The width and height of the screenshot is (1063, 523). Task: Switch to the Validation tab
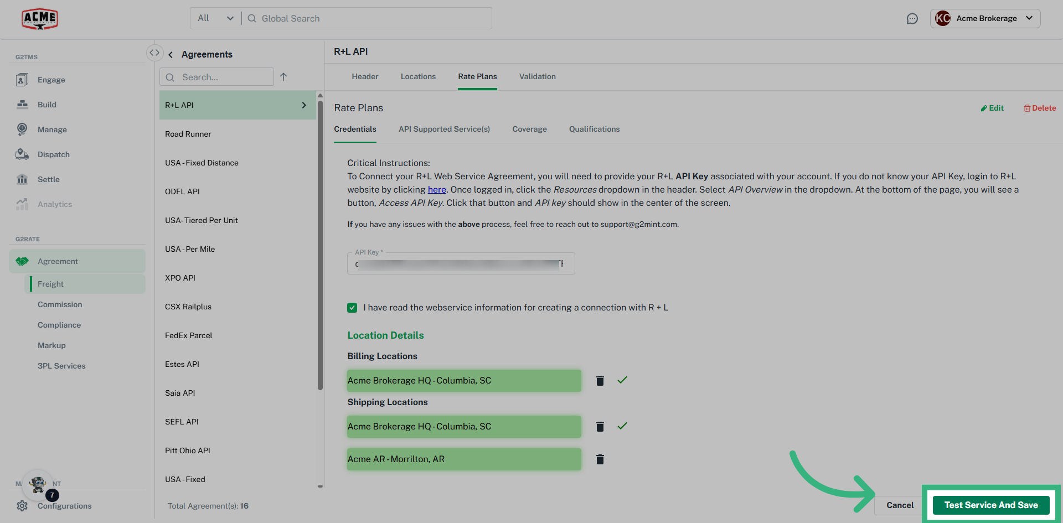[x=537, y=76]
